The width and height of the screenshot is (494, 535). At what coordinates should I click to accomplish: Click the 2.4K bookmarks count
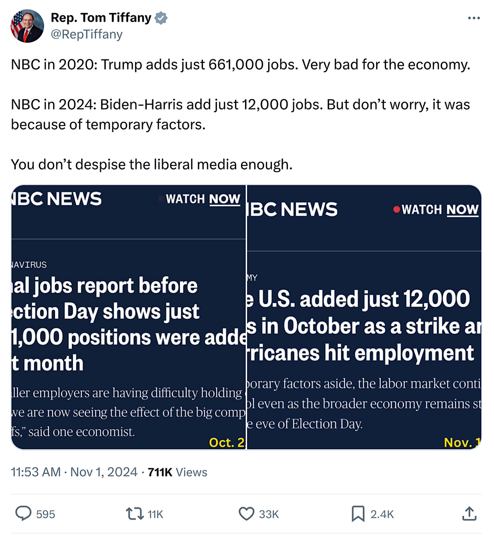382,514
